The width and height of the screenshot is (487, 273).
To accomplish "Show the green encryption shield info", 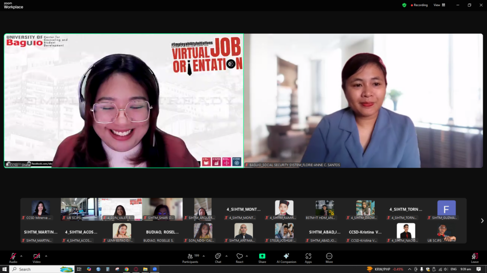I will (404, 5).
